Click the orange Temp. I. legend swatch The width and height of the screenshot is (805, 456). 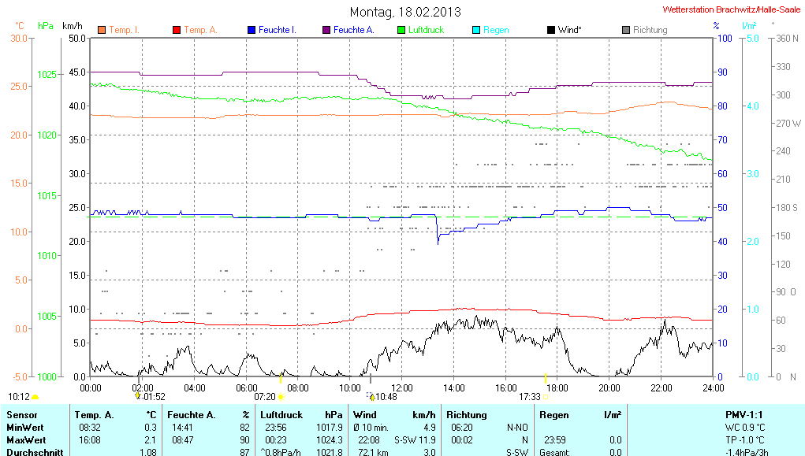pos(102,30)
